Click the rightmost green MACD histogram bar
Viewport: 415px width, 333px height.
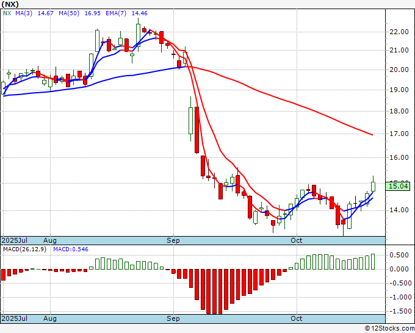click(x=373, y=262)
